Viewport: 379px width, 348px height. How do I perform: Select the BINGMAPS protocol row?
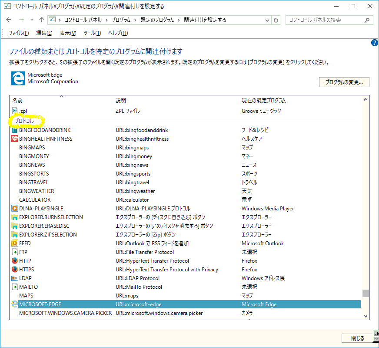click(x=186, y=148)
